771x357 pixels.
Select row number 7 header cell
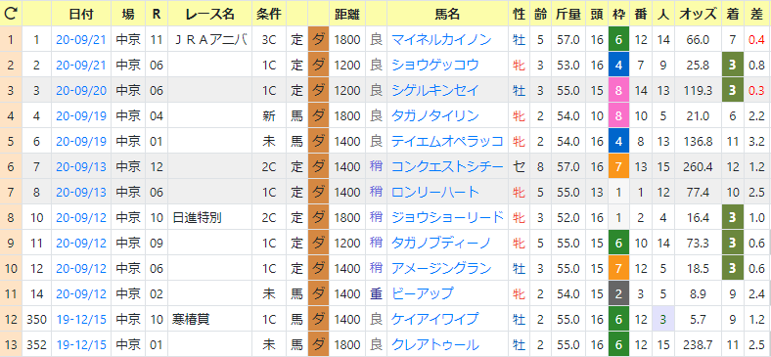point(11,193)
